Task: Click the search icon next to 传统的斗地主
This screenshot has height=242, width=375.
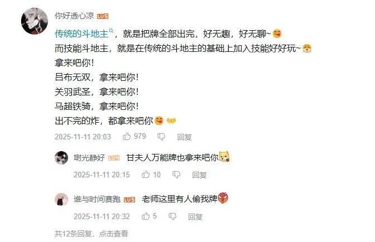Action: [111, 31]
